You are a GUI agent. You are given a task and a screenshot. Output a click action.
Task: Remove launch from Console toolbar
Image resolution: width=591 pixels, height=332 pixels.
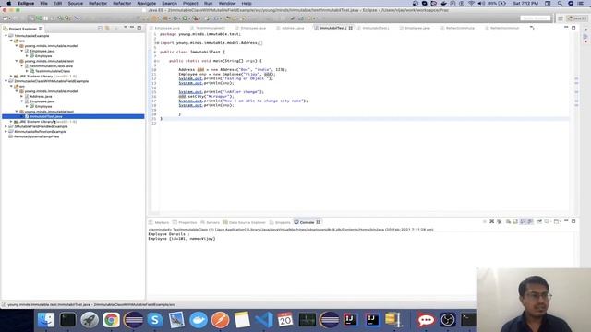(492, 221)
